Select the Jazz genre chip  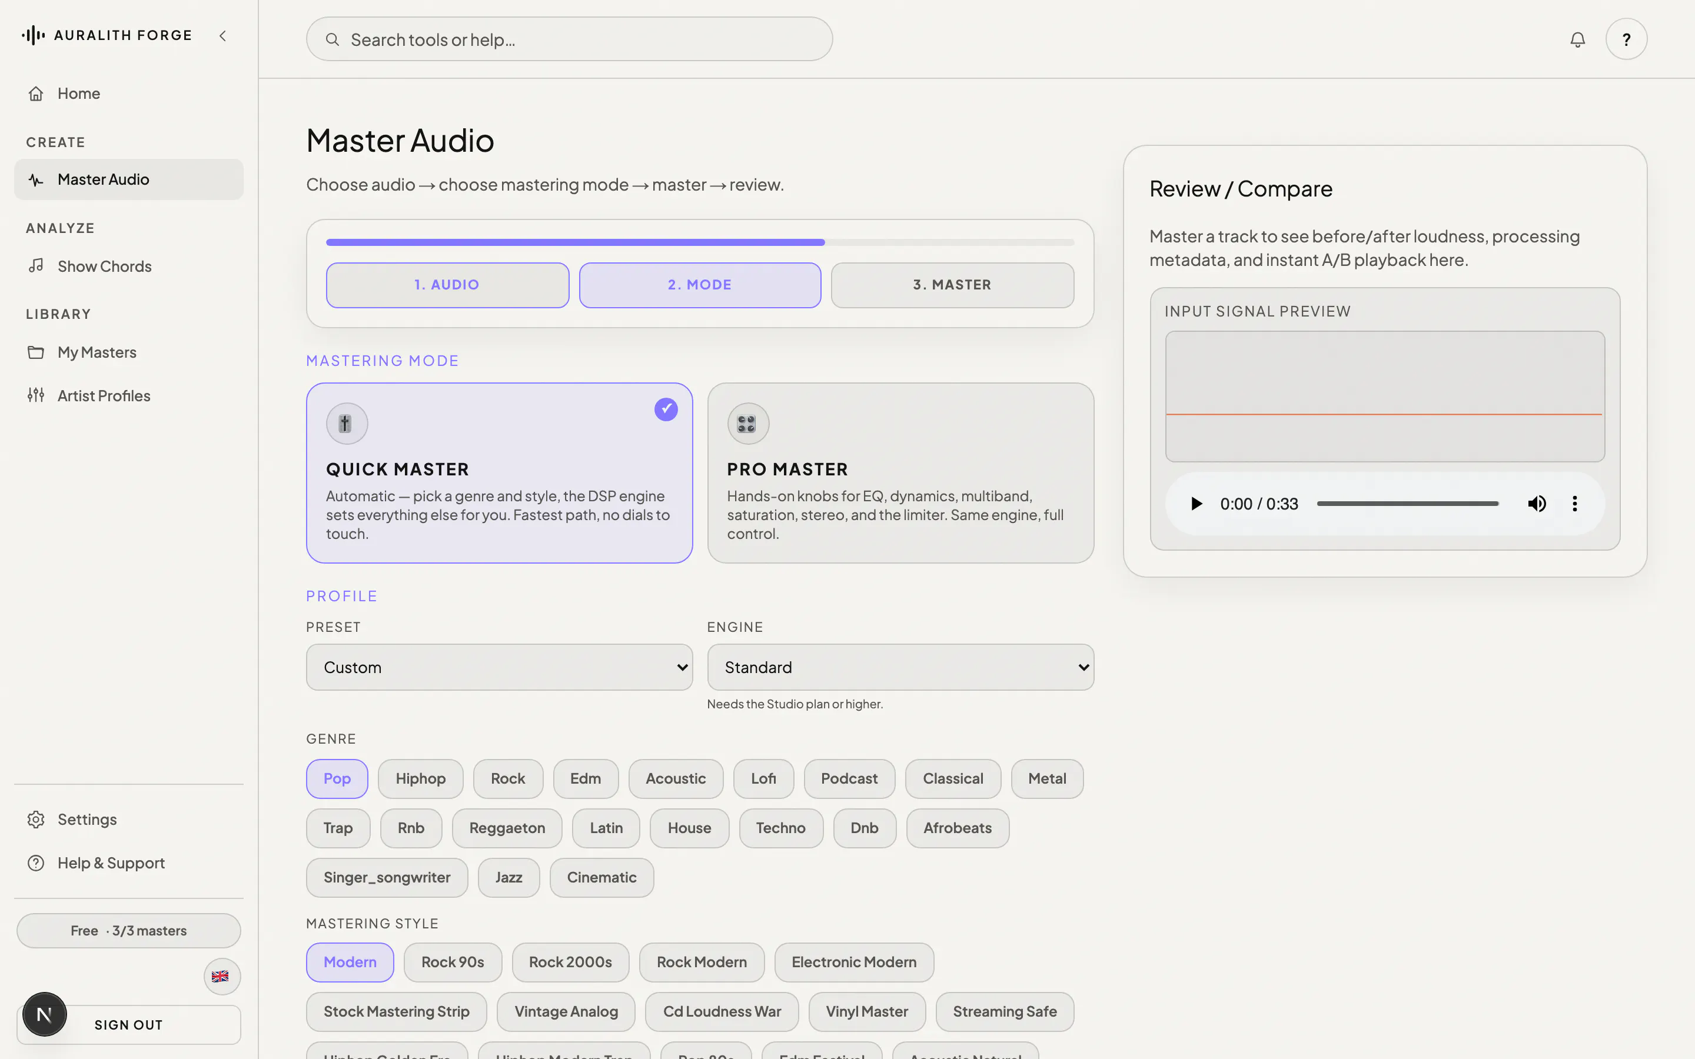pyautogui.click(x=508, y=878)
